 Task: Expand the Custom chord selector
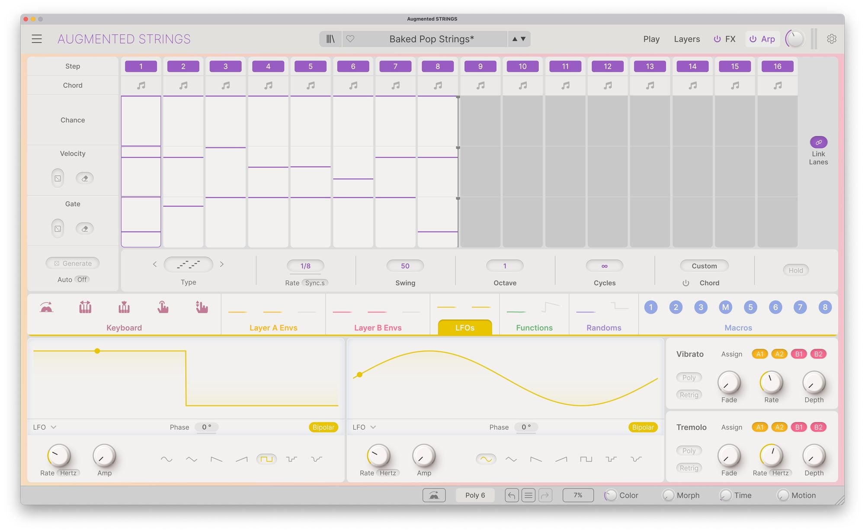[x=704, y=266]
